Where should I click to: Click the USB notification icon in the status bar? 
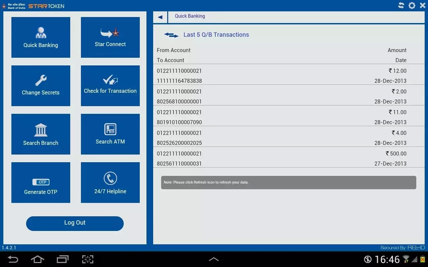pos(368,259)
